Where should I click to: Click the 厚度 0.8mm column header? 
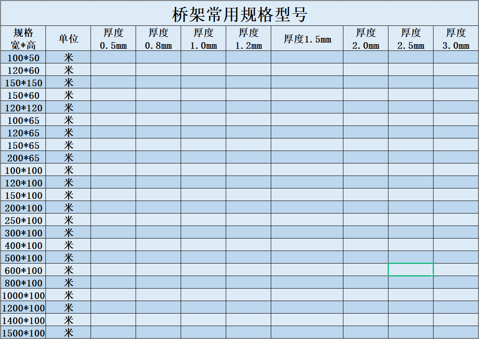pos(158,38)
